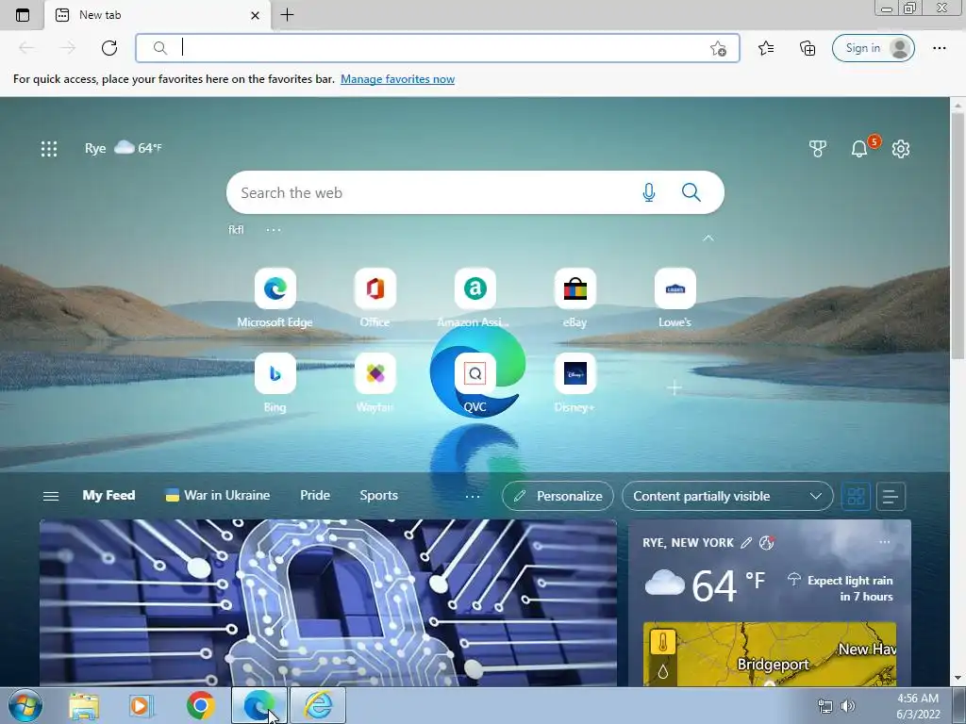Select the War in Ukraine tab

click(218, 495)
